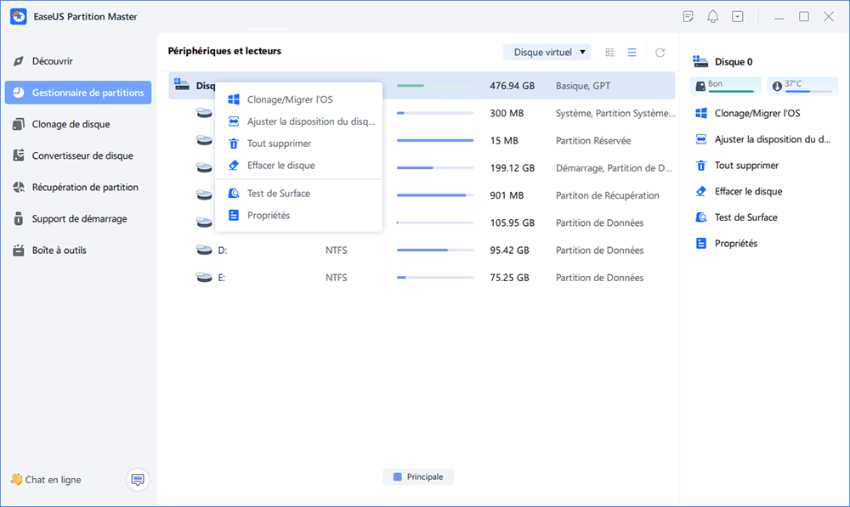
Task: Click Basique, GPT disk type text
Action: (x=583, y=86)
